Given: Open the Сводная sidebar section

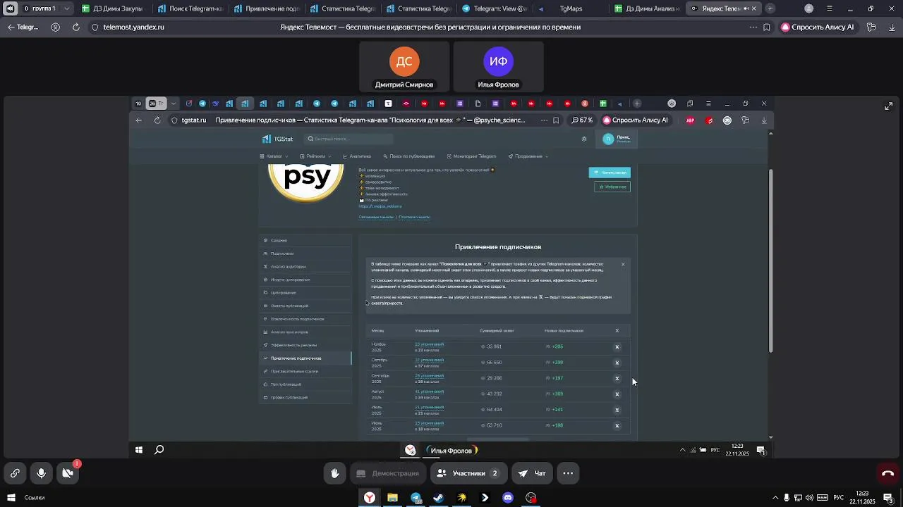Looking at the screenshot, I should 305,240.
